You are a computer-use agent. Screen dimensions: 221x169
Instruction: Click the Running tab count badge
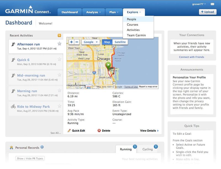coord(135,147)
